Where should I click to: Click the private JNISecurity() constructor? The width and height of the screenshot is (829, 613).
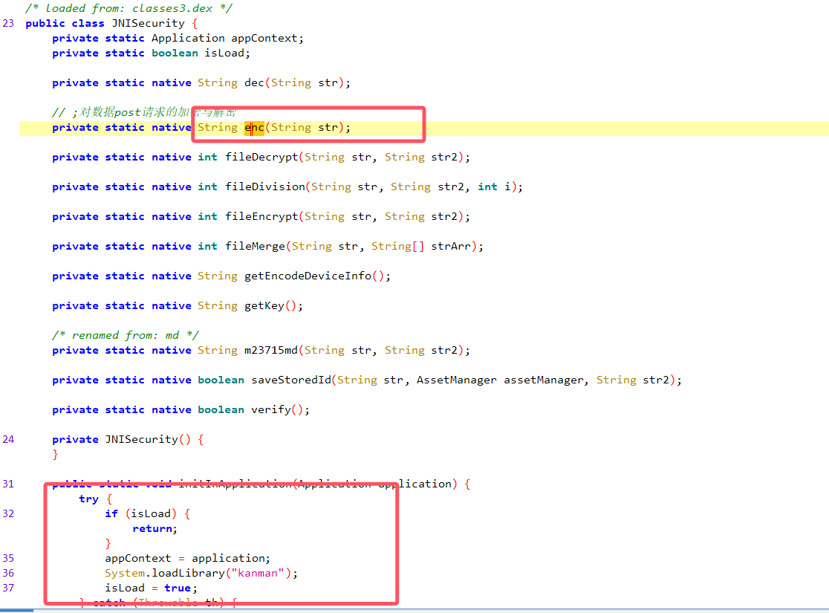(x=128, y=440)
